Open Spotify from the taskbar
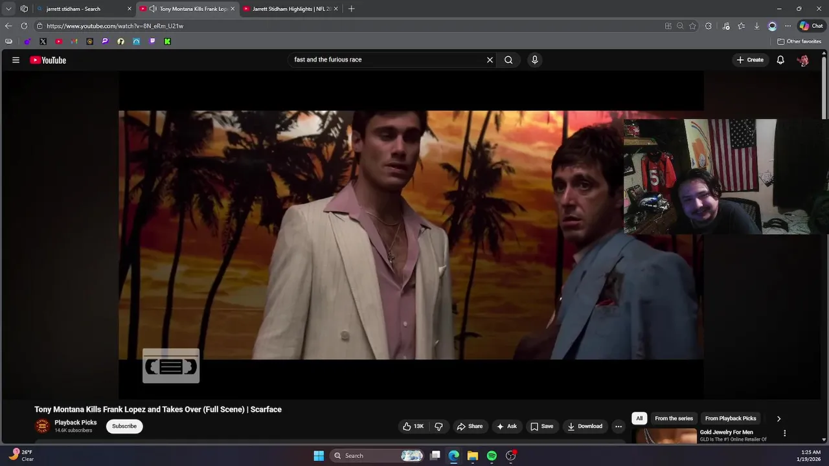Screen dimensions: 829x466 492,456
